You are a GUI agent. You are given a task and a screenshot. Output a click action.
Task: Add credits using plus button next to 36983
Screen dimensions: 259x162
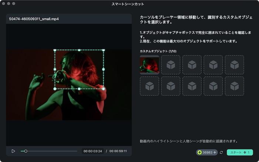point(215,152)
